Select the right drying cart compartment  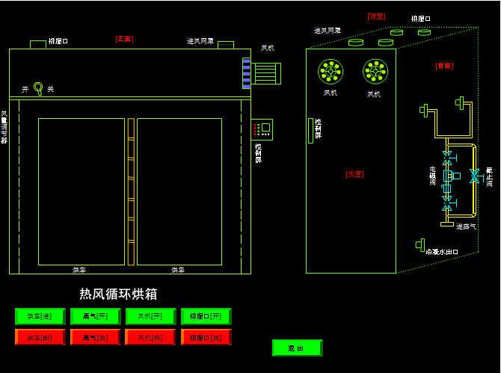[x=179, y=191]
